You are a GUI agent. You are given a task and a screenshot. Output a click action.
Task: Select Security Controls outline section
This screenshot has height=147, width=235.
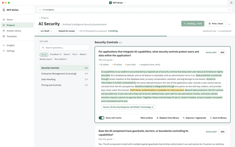click(x=64, y=68)
